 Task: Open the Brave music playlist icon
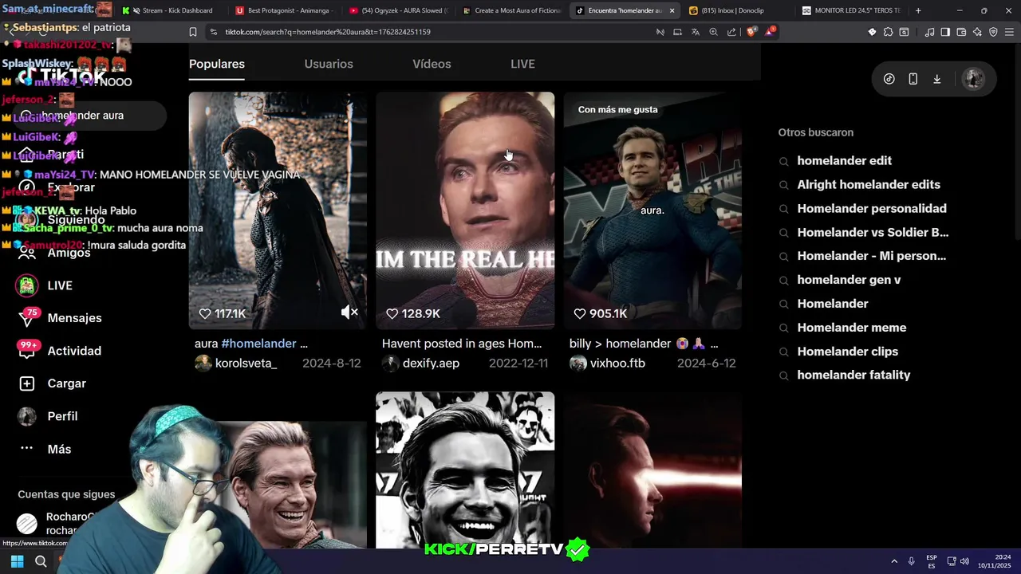coord(929,32)
